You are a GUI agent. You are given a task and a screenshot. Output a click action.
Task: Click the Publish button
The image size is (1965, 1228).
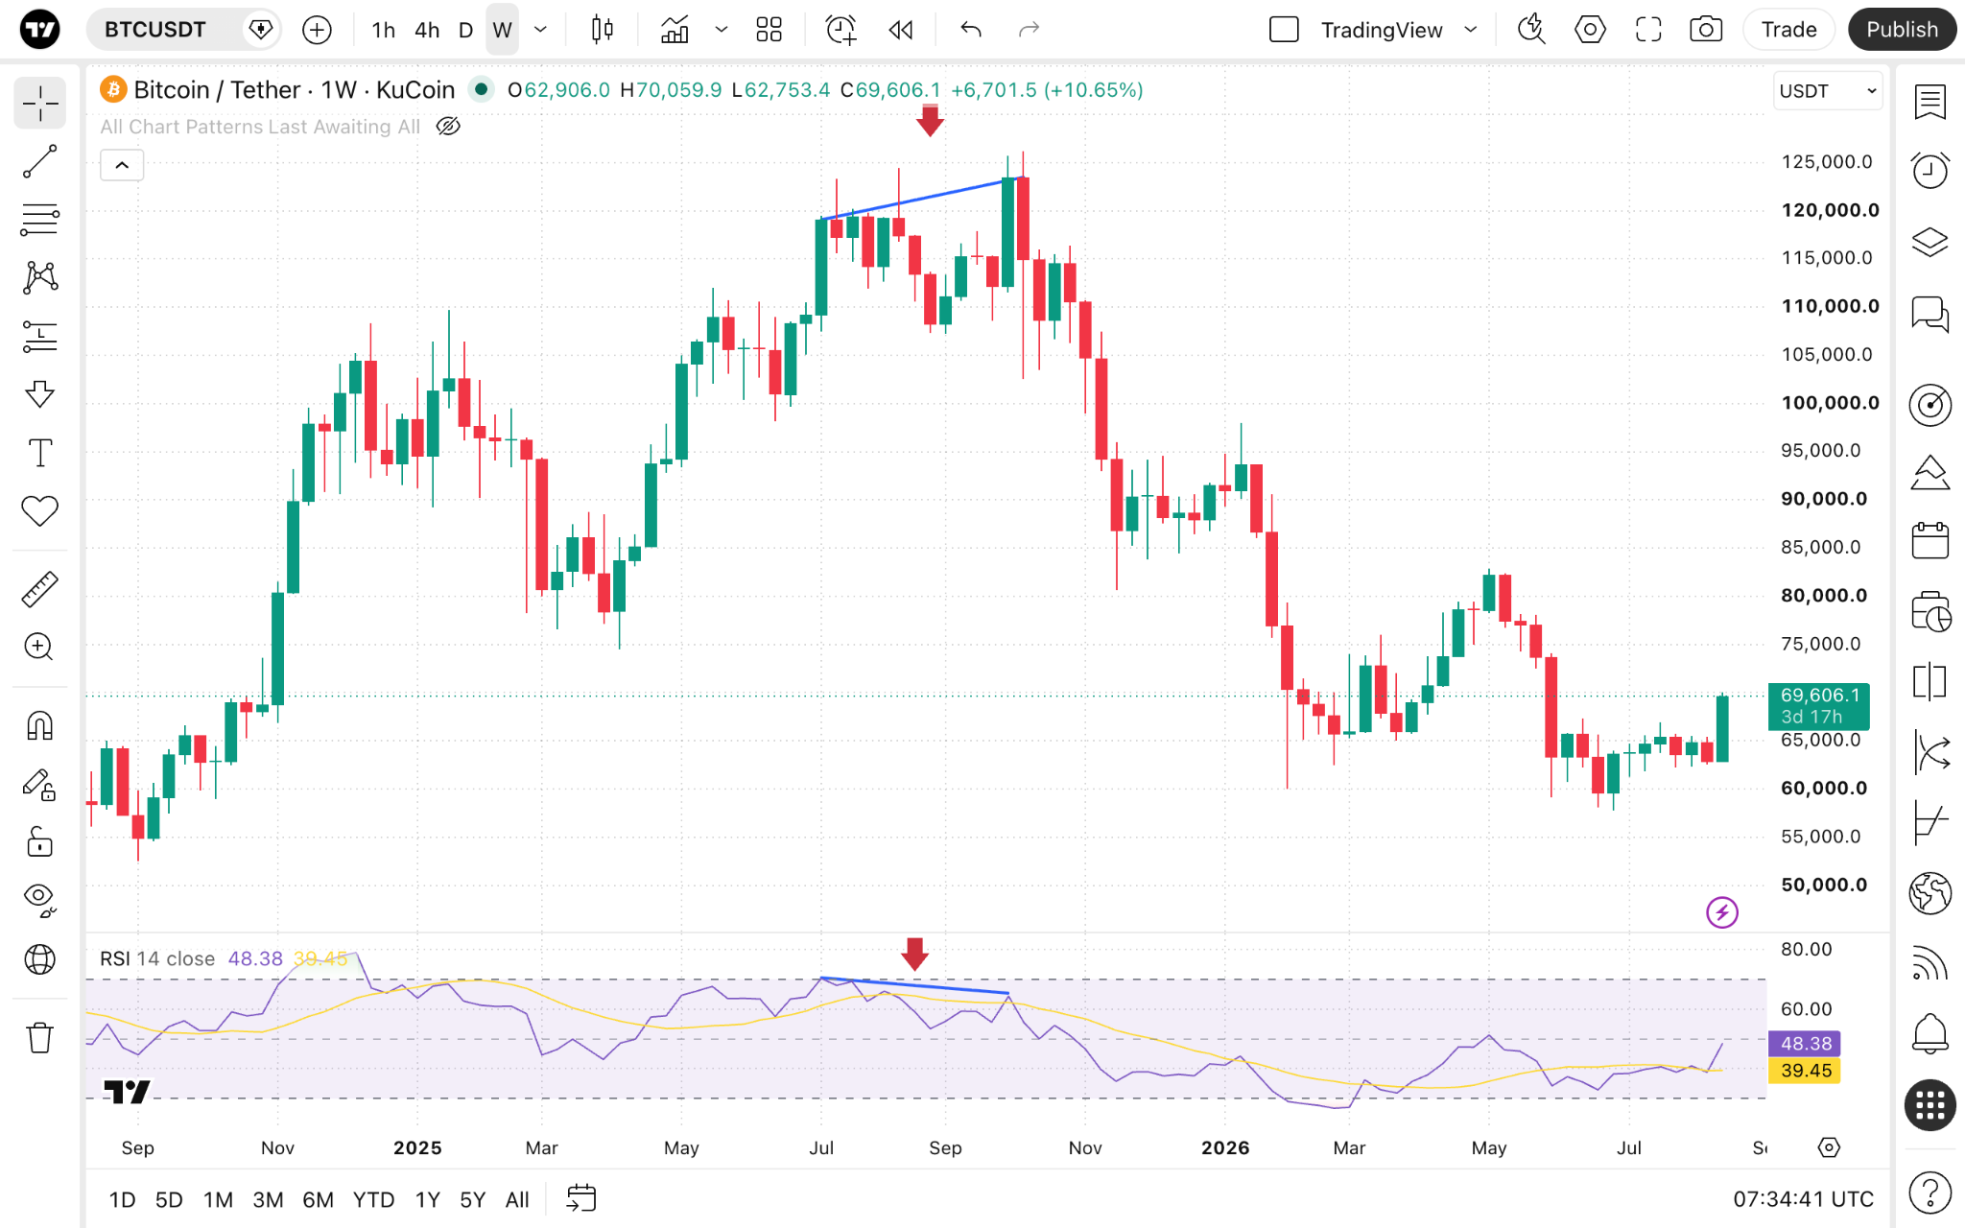[x=1902, y=30]
